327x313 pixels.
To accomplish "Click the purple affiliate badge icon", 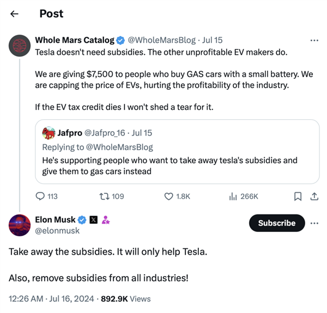I will tap(106, 220).
